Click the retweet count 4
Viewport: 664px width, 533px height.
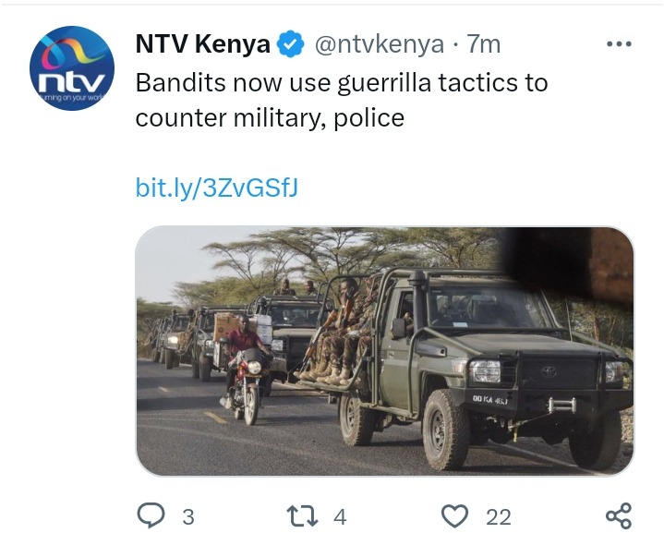pos(340,517)
